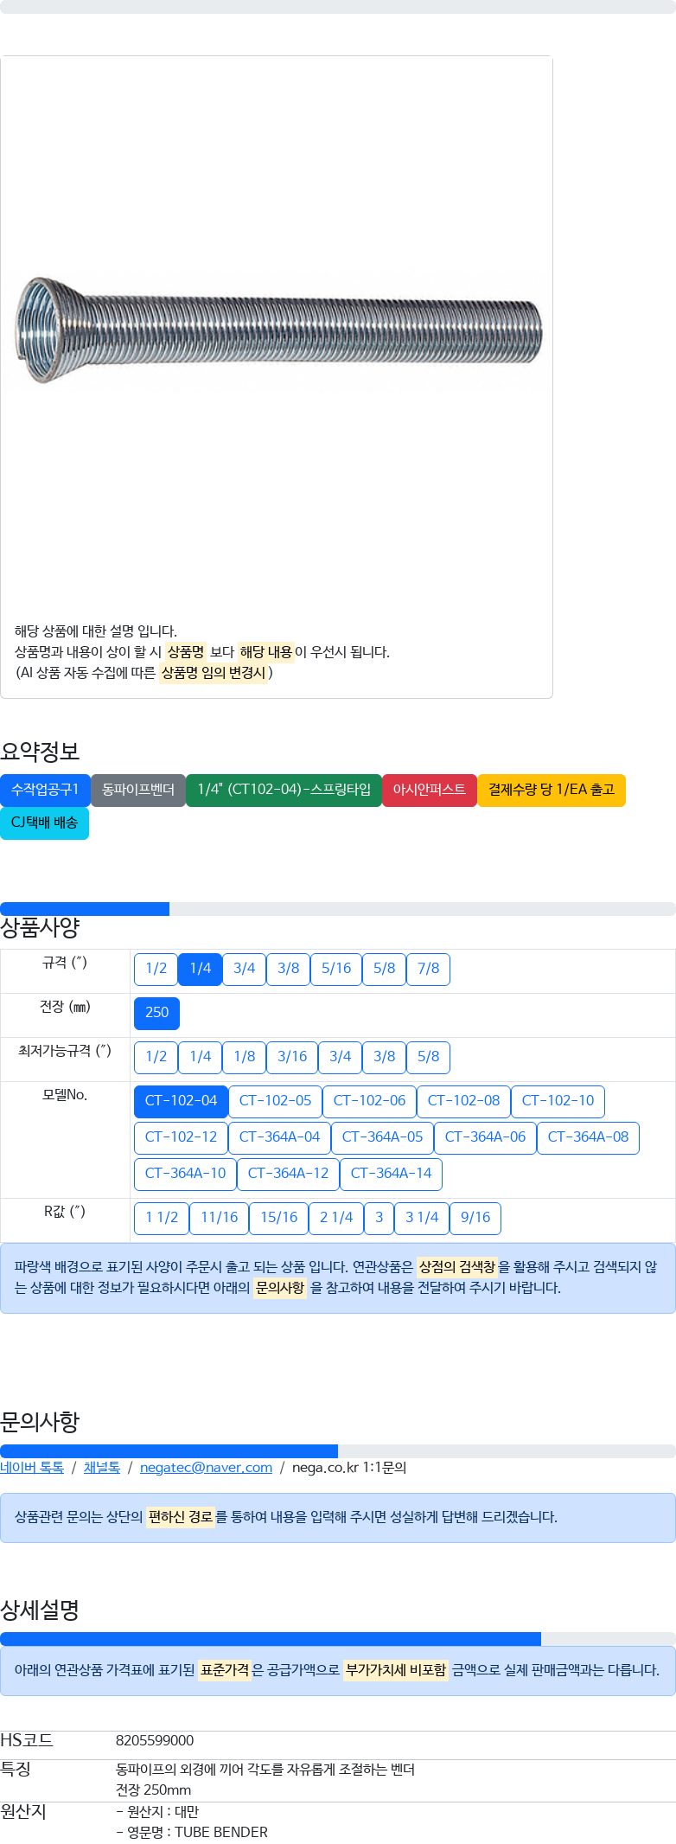Click the 수작업공구1 category tag
Viewport: 676px width, 1844px height.
click(45, 790)
